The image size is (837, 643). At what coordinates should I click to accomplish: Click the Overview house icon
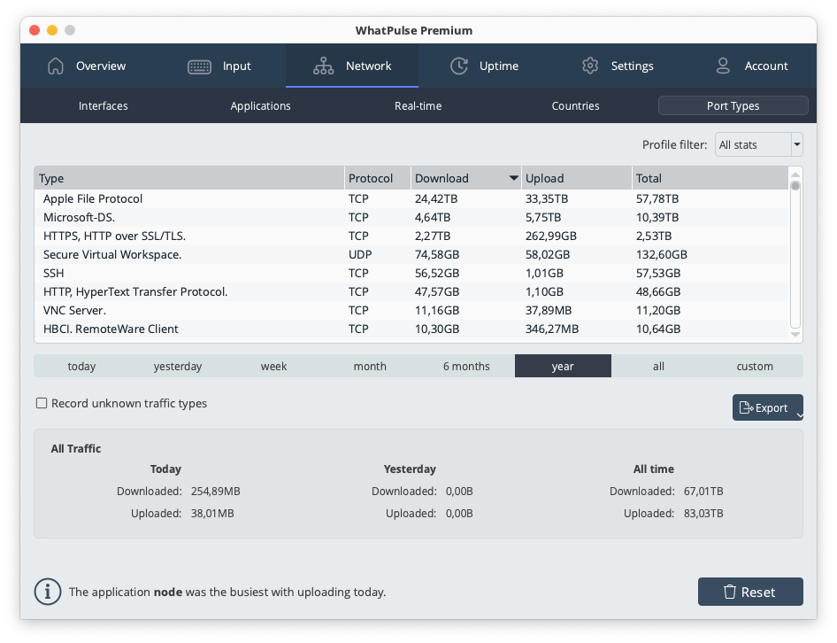coord(56,66)
